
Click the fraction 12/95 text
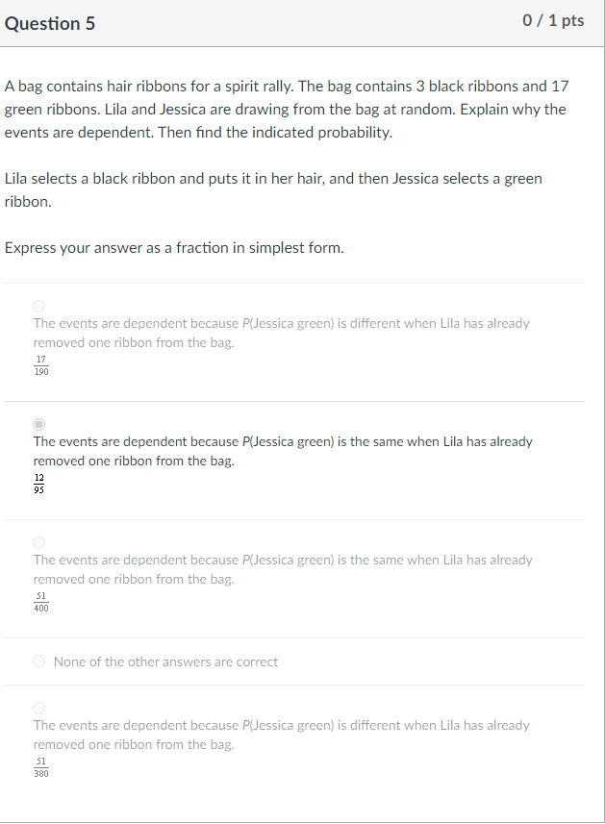click(x=40, y=482)
